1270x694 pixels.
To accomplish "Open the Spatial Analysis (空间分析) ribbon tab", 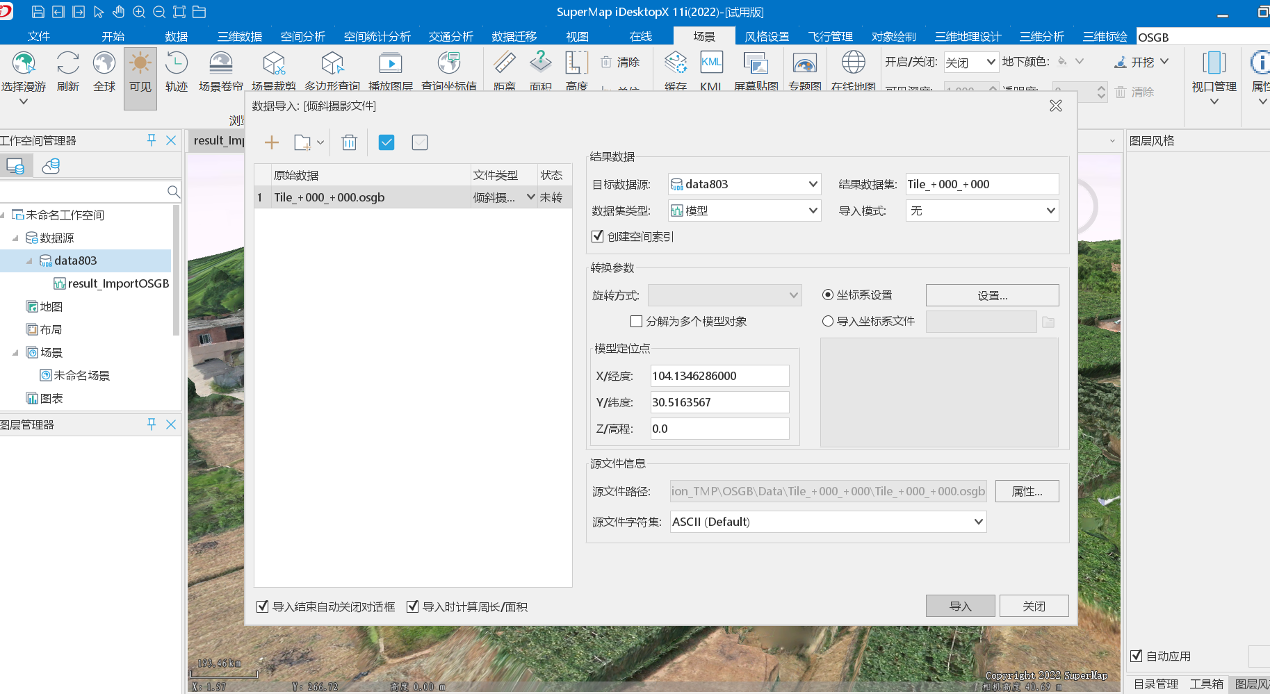I will tap(302, 36).
